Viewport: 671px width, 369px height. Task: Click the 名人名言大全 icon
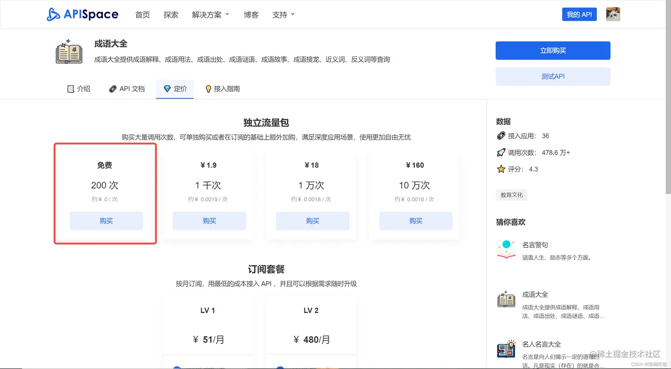click(x=506, y=349)
